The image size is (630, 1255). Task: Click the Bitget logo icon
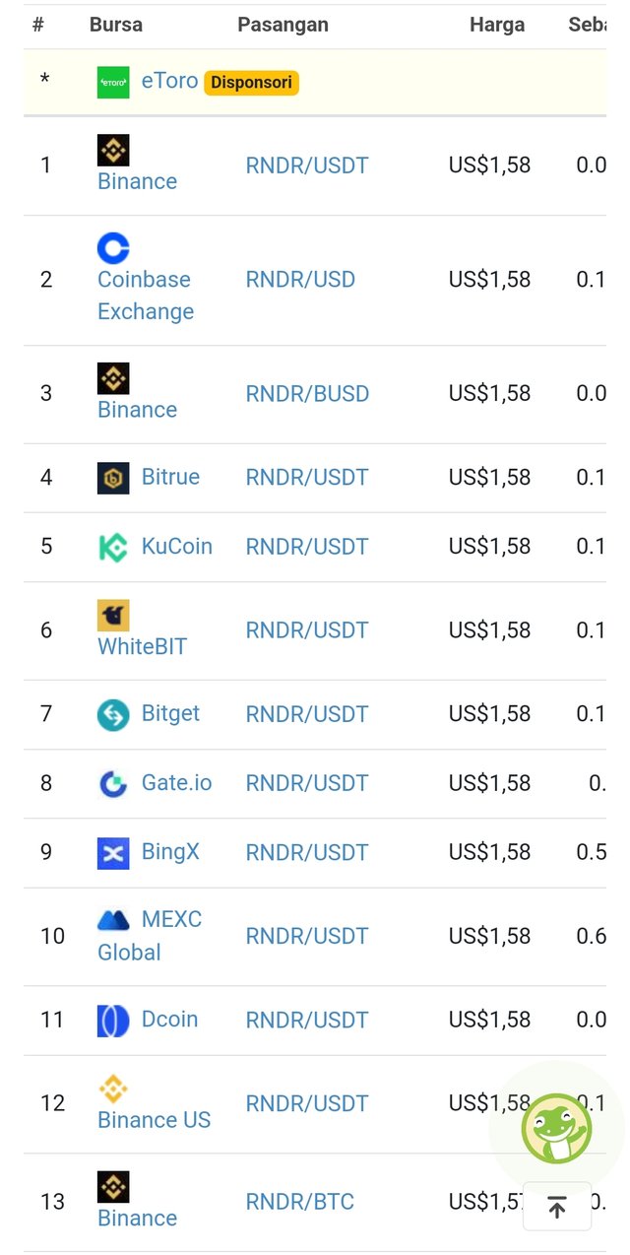113,714
